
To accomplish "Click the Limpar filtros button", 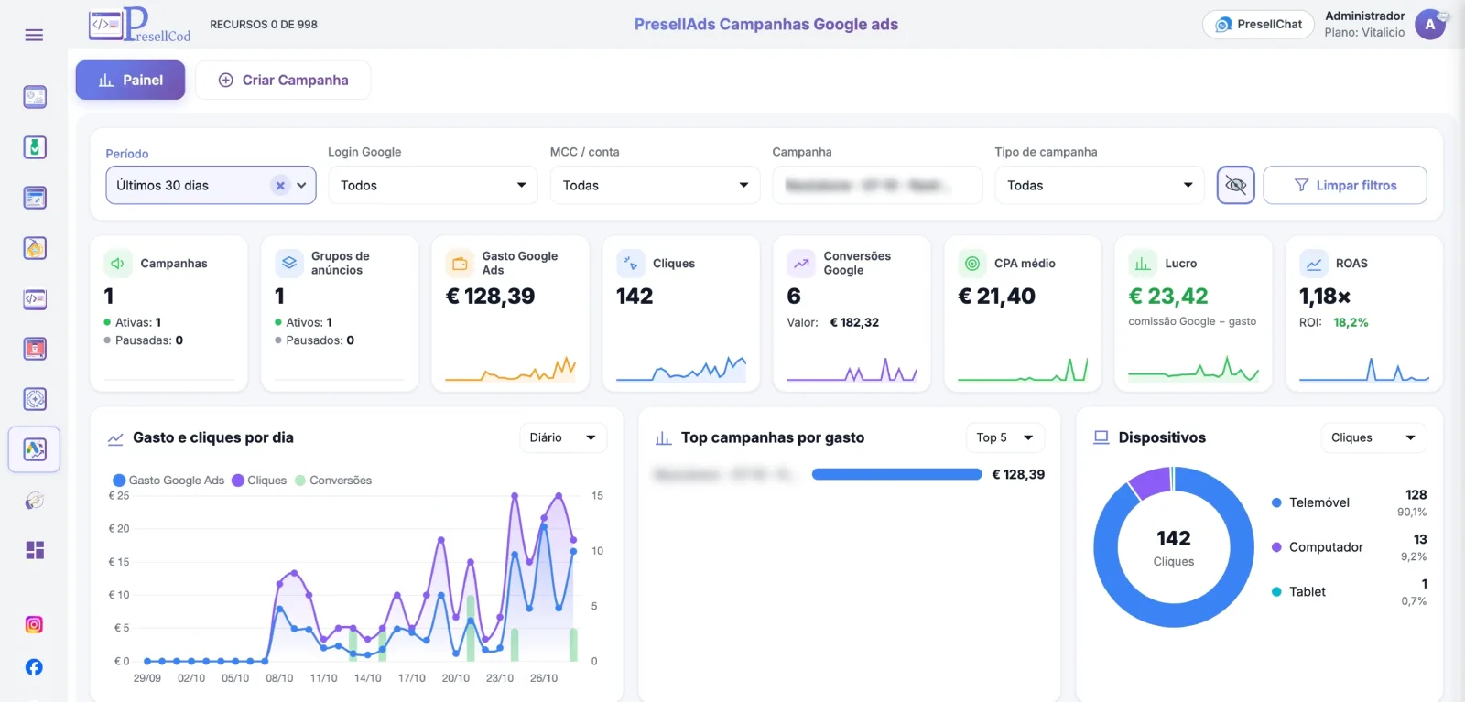I will click(1345, 186).
